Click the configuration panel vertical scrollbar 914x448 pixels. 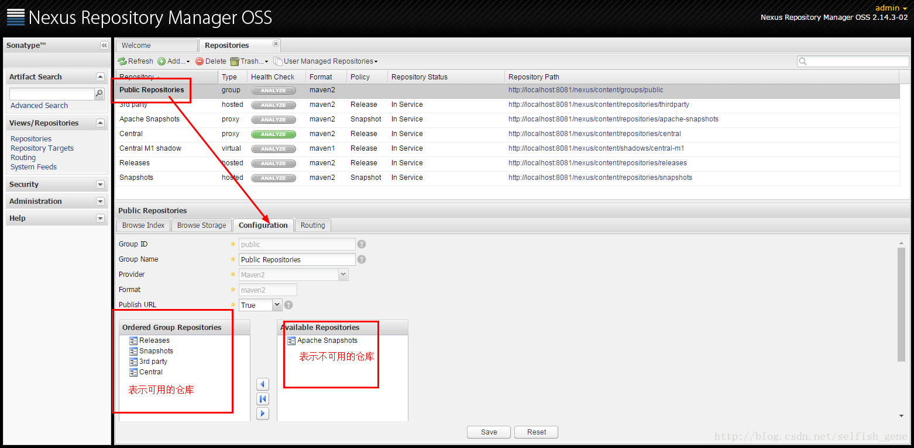(902, 304)
